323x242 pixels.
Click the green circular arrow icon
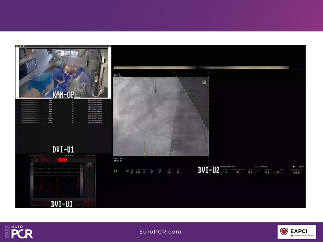(116, 171)
